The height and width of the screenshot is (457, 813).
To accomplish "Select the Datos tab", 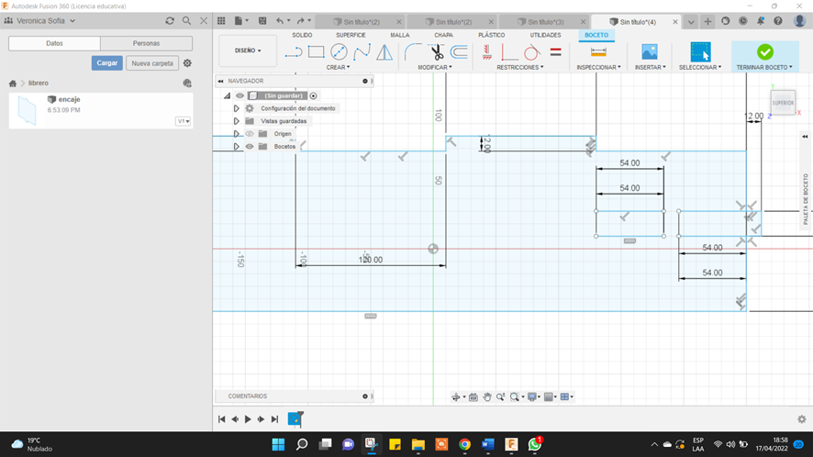I will (54, 43).
